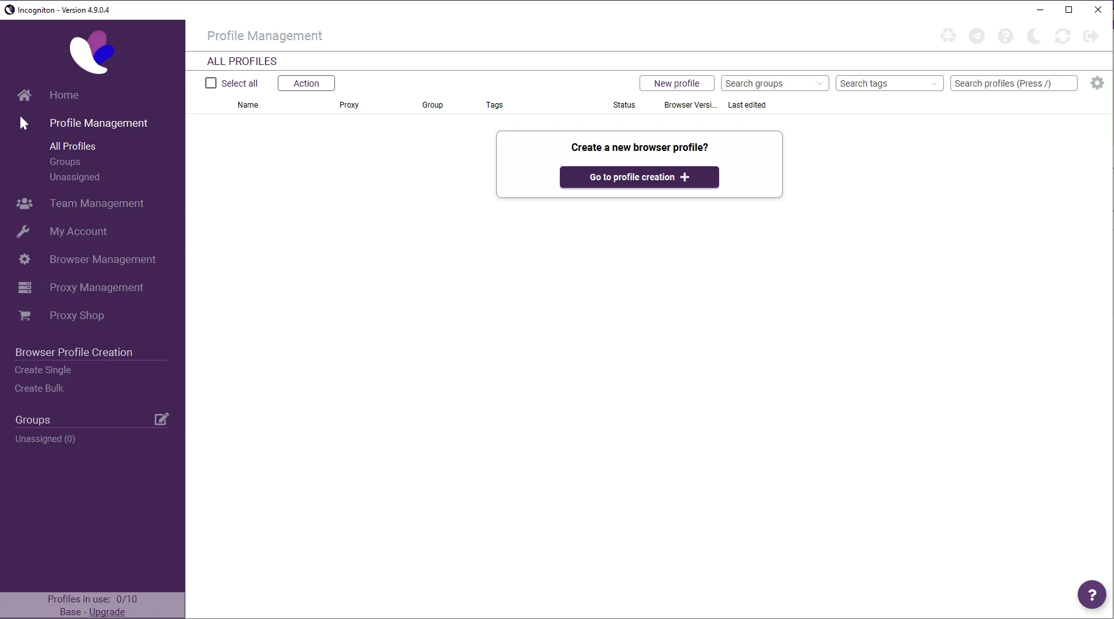Click the logout arrow icon
Image resolution: width=1114 pixels, height=619 pixels.
(x=1091, y=36)
